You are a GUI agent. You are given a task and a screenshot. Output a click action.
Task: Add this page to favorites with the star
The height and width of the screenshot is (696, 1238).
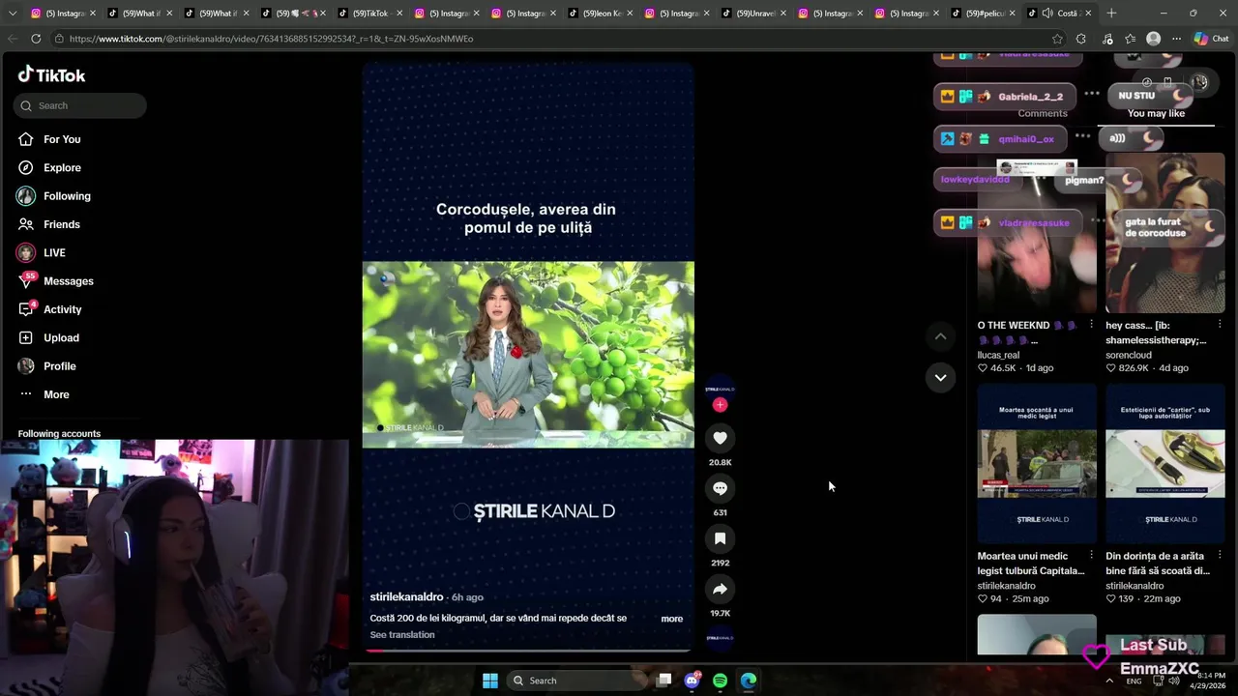click(1057, 39)
